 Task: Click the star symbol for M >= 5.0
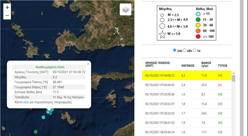[162, 35]
